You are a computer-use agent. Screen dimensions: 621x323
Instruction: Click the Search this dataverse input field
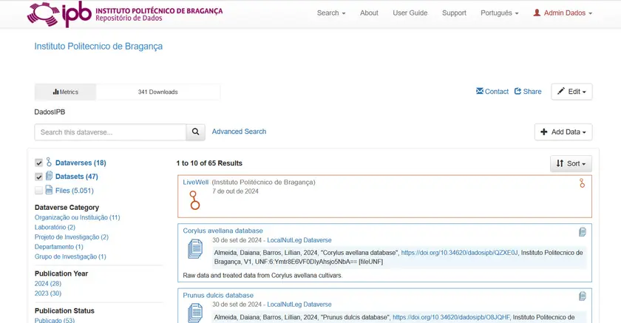[110, 132]
